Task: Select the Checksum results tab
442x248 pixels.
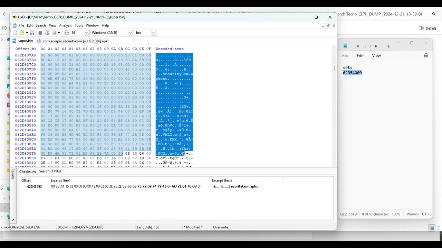Action: 27,172
